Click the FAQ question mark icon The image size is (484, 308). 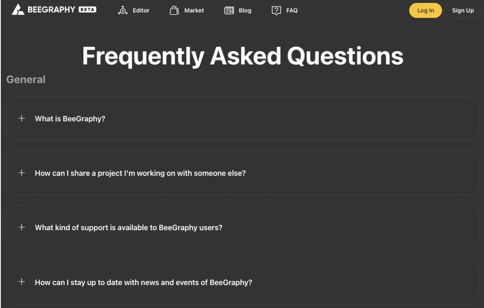click(x=276, y=10)
